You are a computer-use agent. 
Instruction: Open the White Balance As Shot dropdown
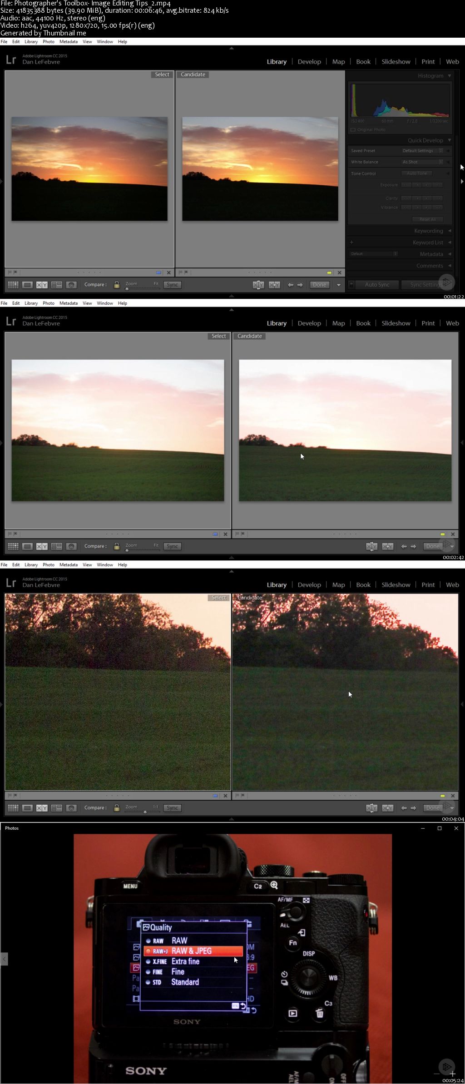(422, 162)
